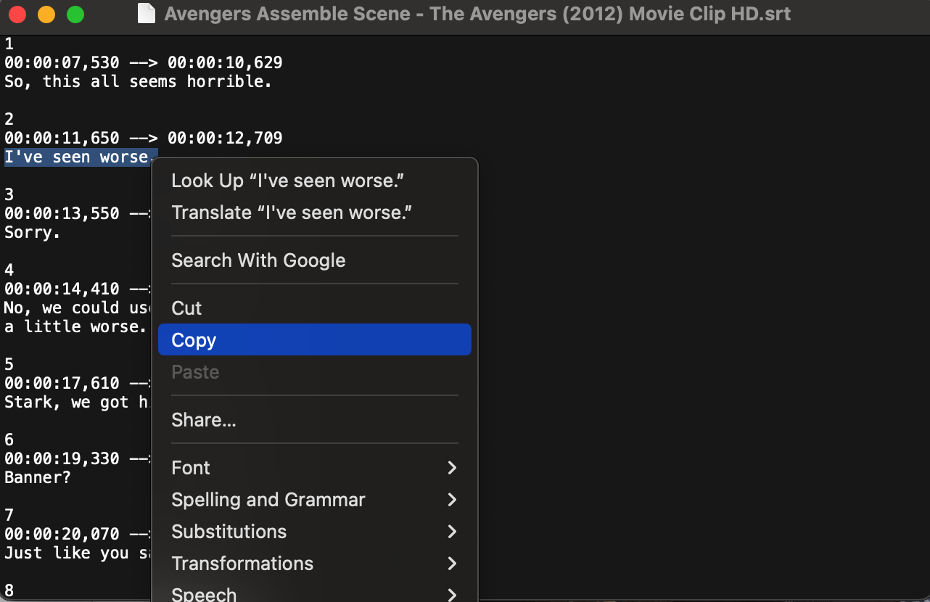The width and height of the screenshot is (930, 602).
Task: Choose Look Up "I've seen worse."
Action: (287, 181)
